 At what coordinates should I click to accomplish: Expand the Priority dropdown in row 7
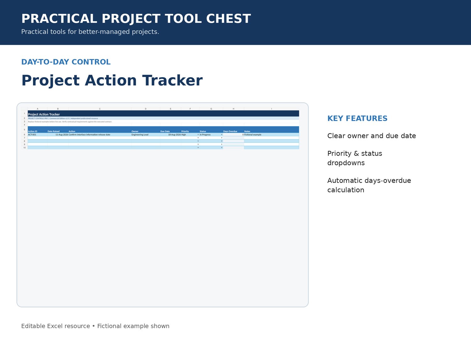[198, 138]
